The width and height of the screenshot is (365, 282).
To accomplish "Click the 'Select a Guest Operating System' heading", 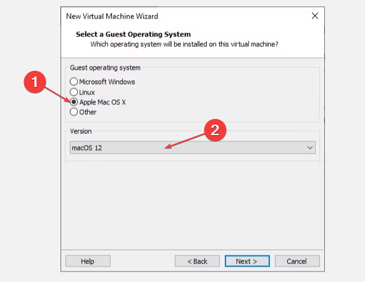I will tap(133, 34).
